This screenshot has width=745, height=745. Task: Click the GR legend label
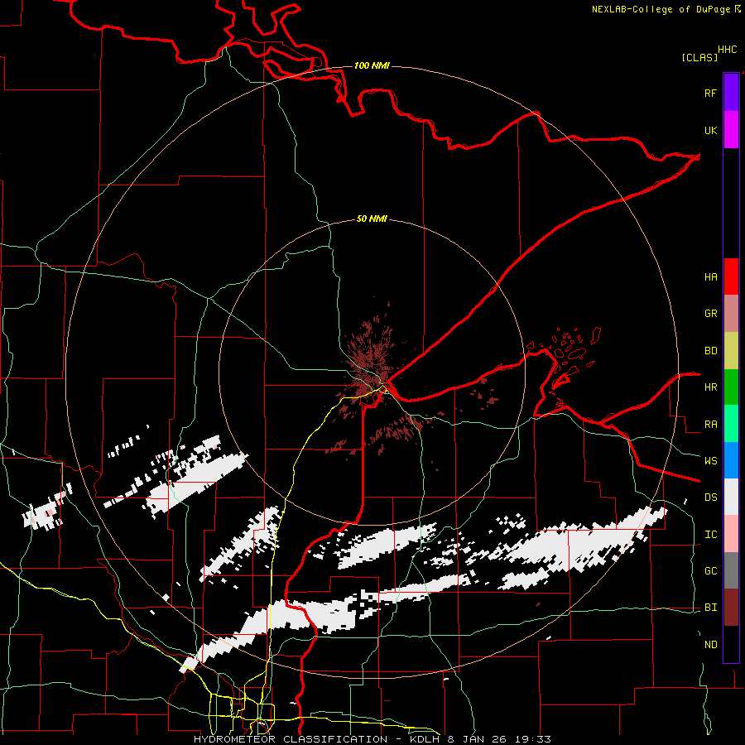click(710, 314)
